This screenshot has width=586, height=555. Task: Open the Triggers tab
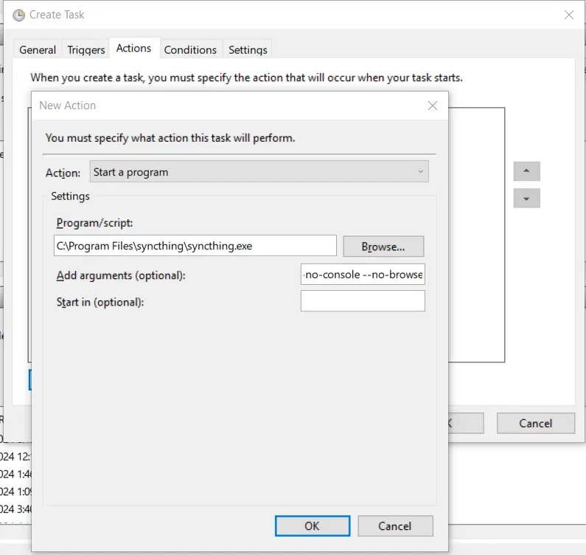pos(86,49)
